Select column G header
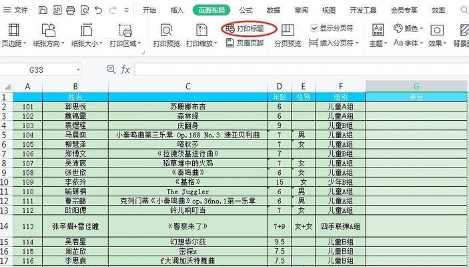This screenshot has width=469, height=267. [416, 87]
